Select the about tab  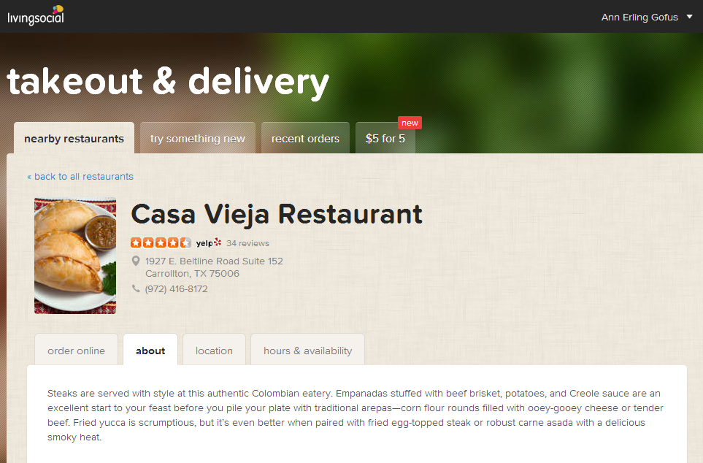coord(150,351)
